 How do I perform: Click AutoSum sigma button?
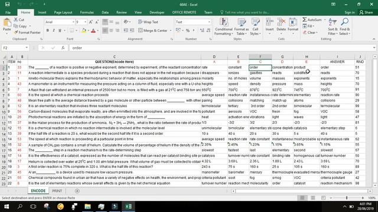pos(312,19)
